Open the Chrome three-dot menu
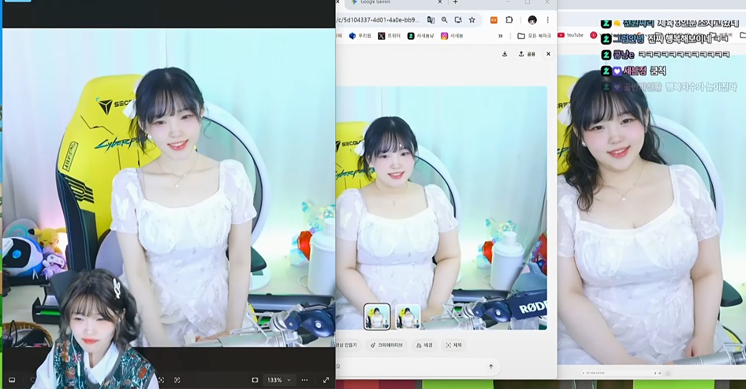This screenshot has width=746, height=389. coord(547,20)
